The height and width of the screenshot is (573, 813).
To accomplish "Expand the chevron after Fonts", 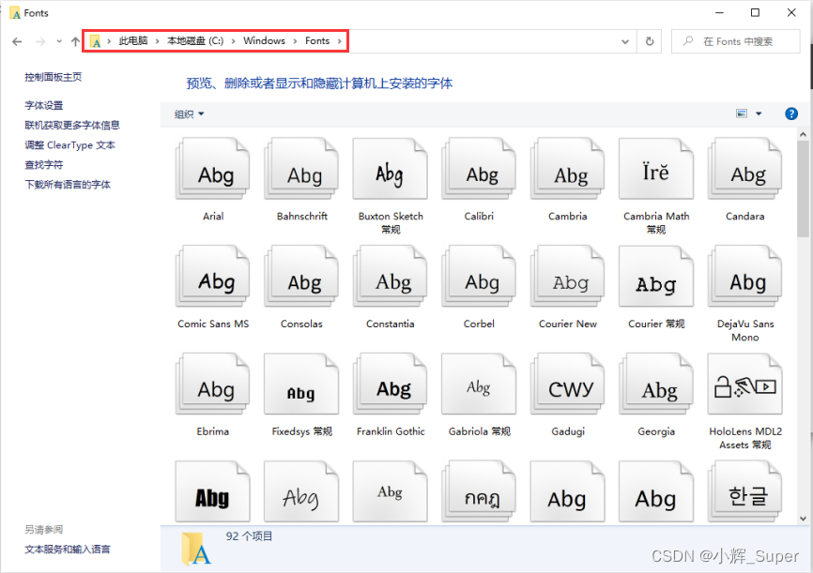I will [x=340, y=41].
